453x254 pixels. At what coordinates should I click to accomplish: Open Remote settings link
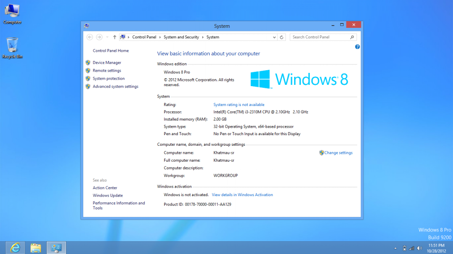point(107,70)
